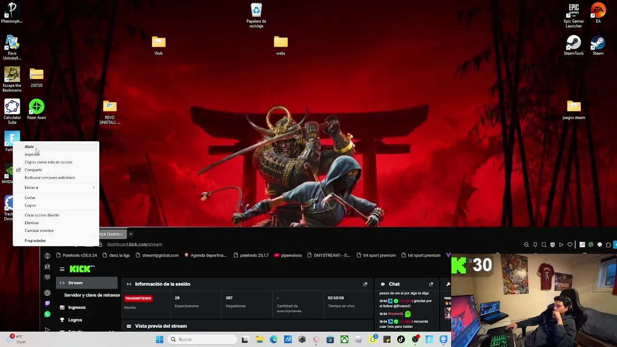Open the pipewakela bookmark
Viewport: 617px width, 347px height.
coord(288,255)
